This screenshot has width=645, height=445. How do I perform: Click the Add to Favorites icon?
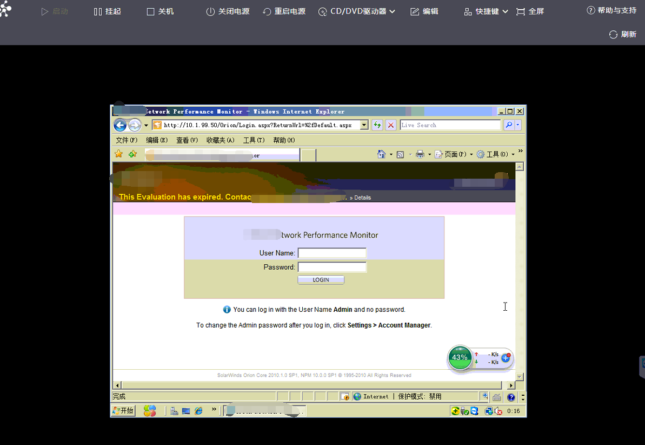132,154
